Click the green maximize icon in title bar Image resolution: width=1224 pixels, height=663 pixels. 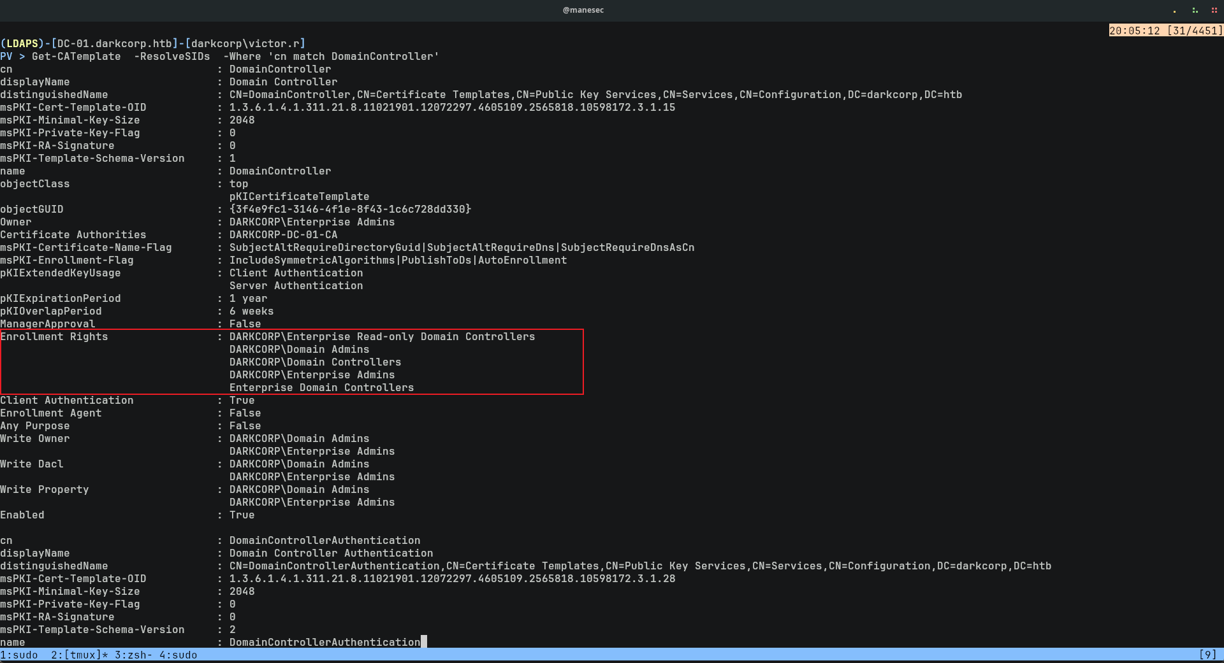(x=1195, y=10)
